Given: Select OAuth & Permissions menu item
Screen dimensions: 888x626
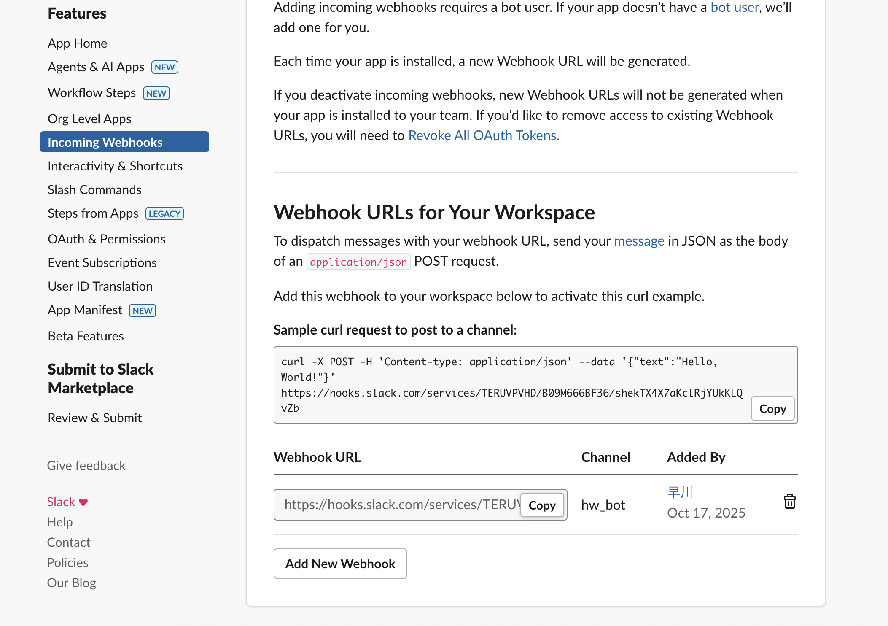Looking at the screenshot, I should [106, 239].
